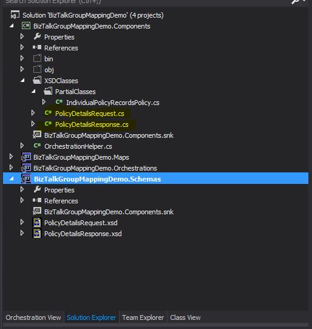The width and height of the screenshot is (312, 329).
Task: Click the wrench icon for Components Properties
Action: [37, 36]
